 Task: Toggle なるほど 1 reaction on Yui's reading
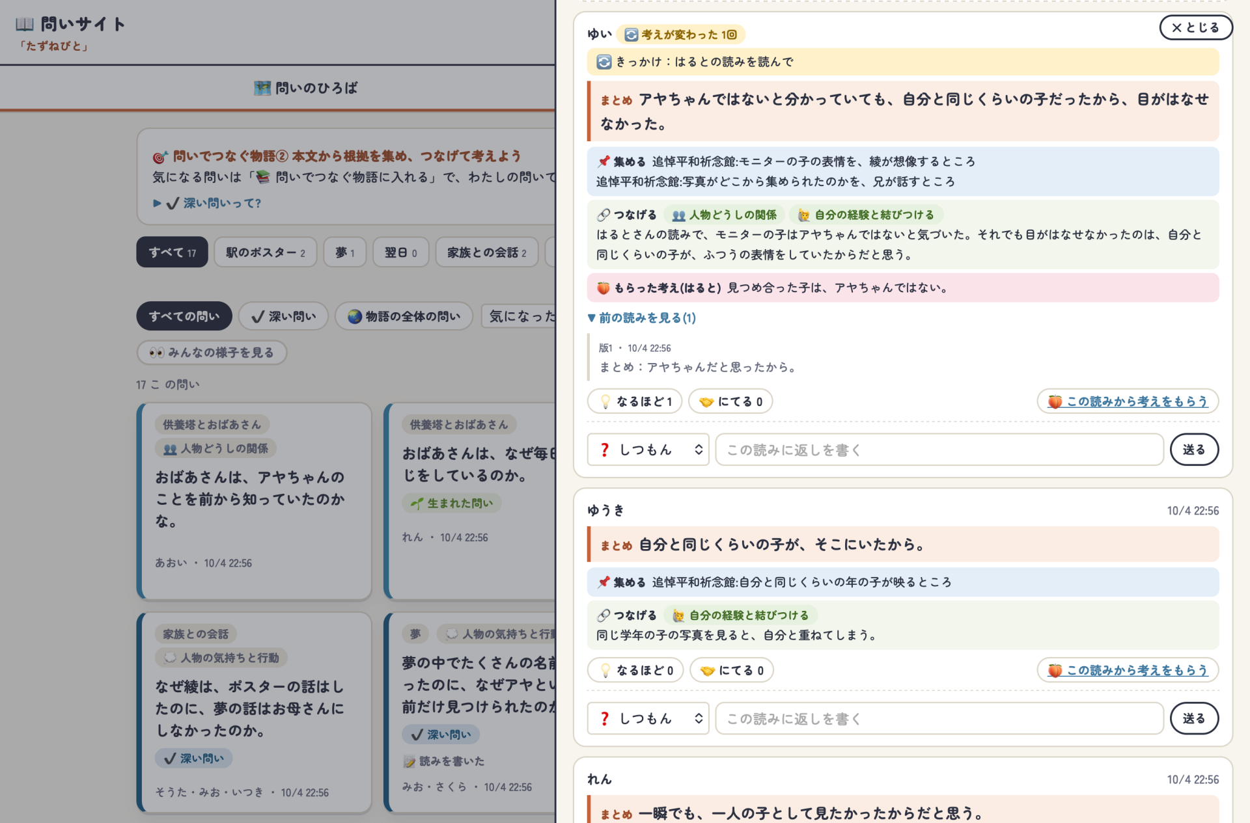coord(635,401)
